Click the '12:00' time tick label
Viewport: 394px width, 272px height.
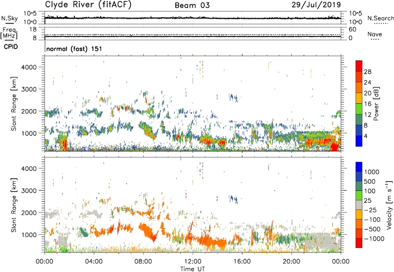[x=193, y=262]
